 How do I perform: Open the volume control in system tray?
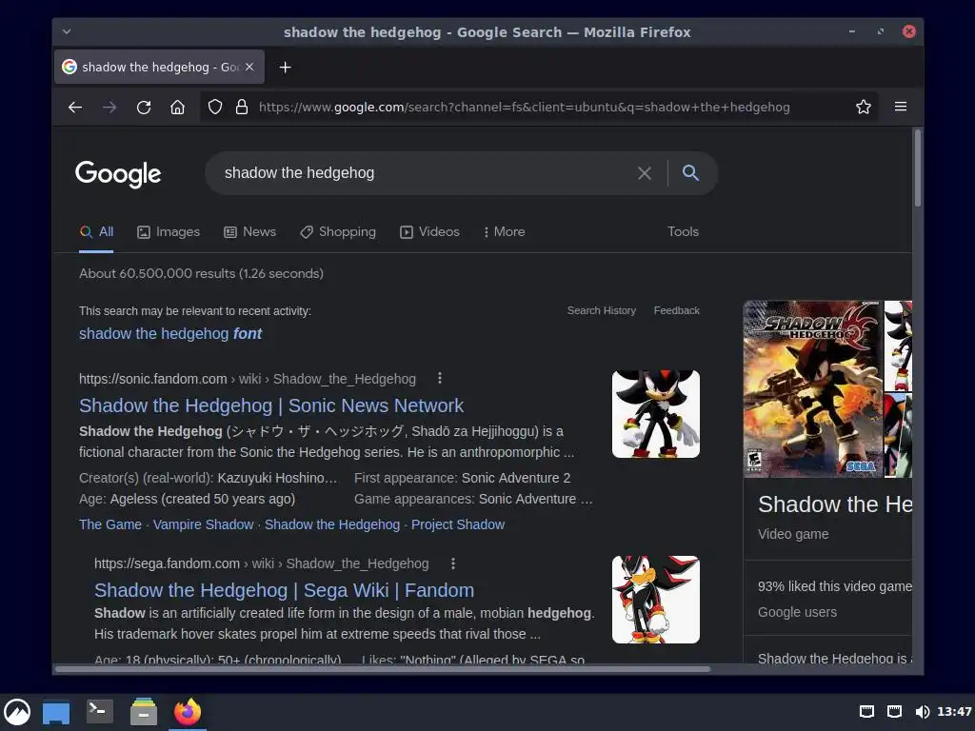point(922,712)
